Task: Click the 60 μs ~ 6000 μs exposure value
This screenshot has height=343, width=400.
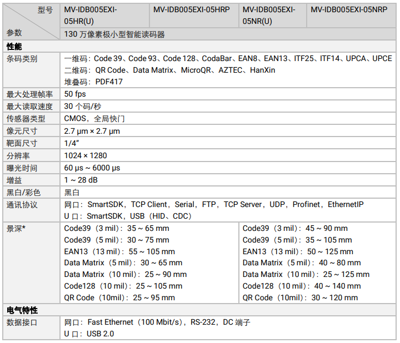Action: (92, 168)
